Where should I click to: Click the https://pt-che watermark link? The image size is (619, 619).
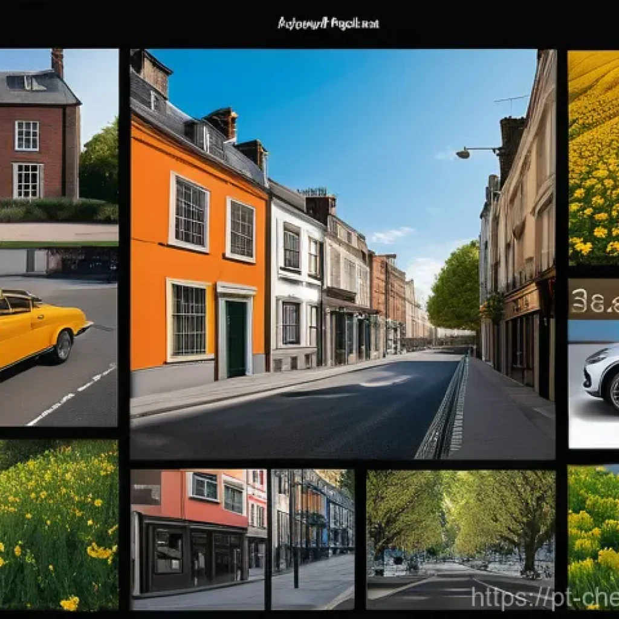coord(544,597)
